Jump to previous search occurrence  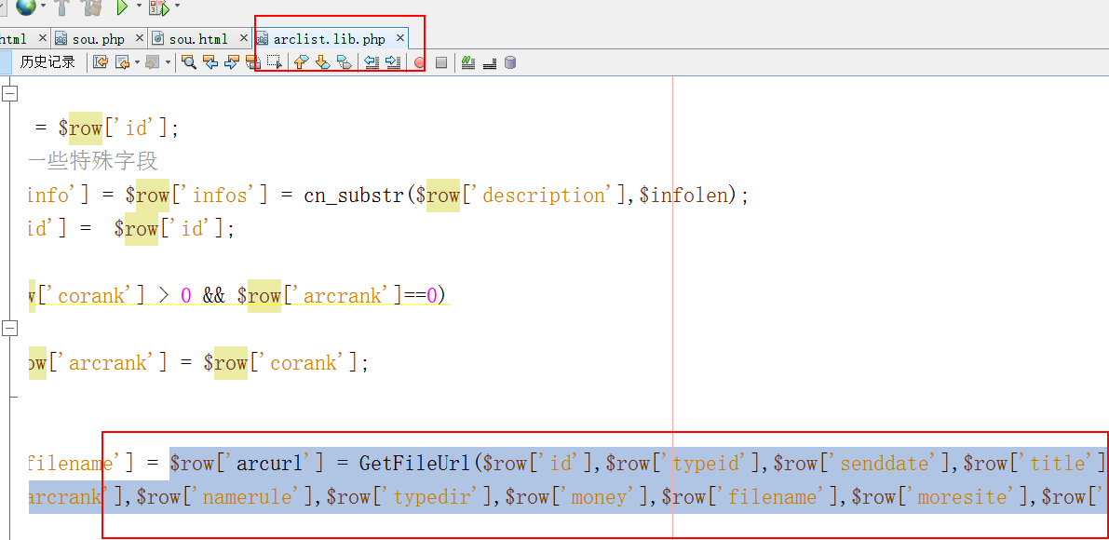pos(210,62)
